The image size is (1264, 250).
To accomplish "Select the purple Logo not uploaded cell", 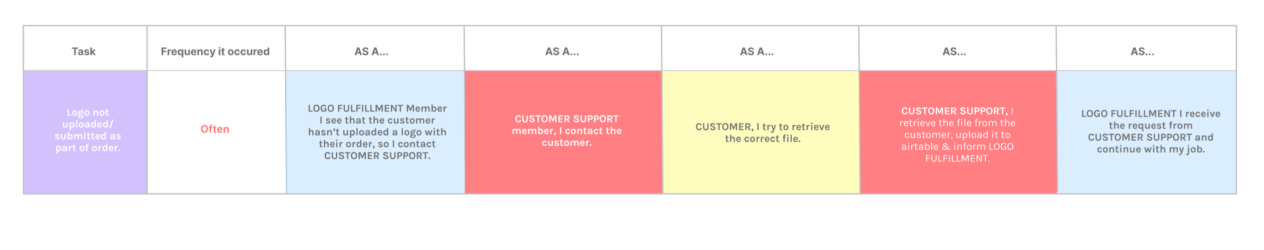I will coord(85,132).
